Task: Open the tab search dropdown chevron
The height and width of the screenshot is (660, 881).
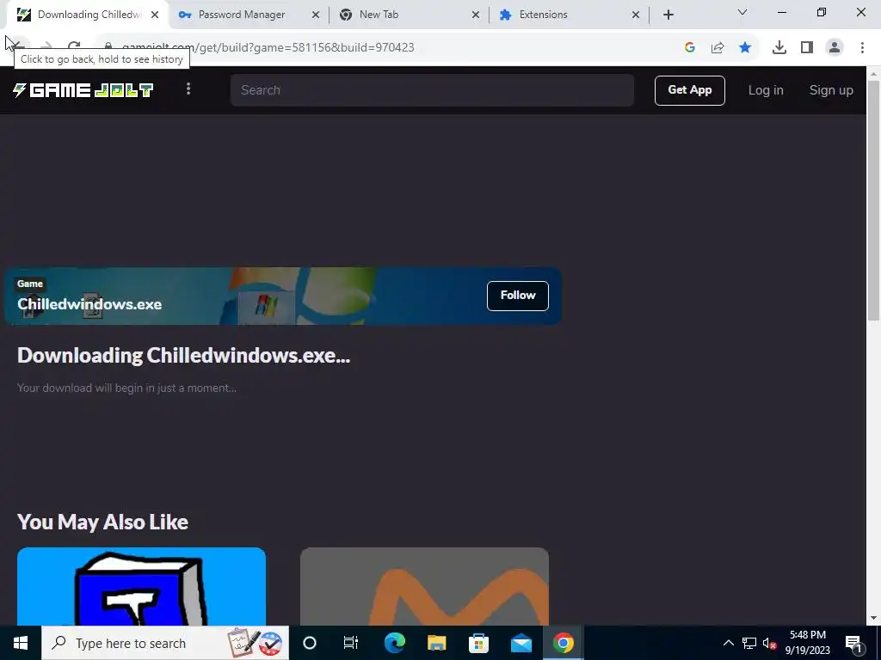Action: tap(742, 12)
